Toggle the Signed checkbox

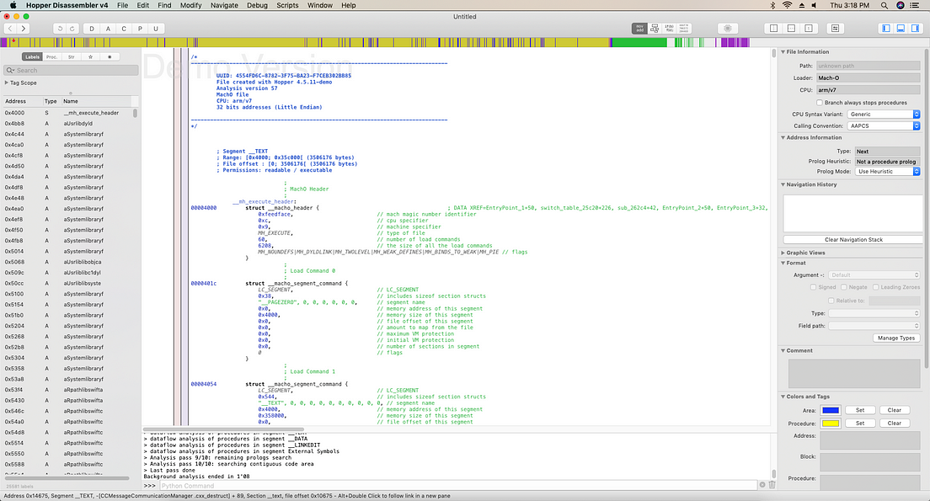[813, 287]
